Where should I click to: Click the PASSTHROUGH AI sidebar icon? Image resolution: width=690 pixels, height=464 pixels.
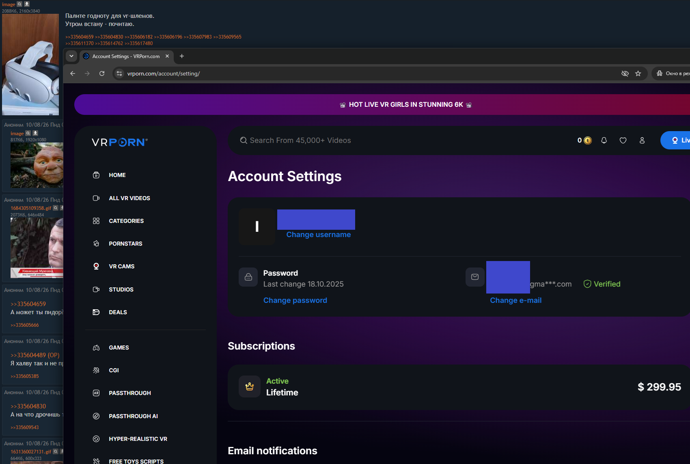point(96,416)
